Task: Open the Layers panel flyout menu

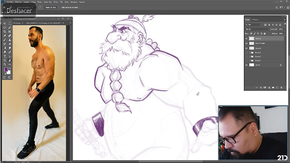Action: tap(285, 20)
